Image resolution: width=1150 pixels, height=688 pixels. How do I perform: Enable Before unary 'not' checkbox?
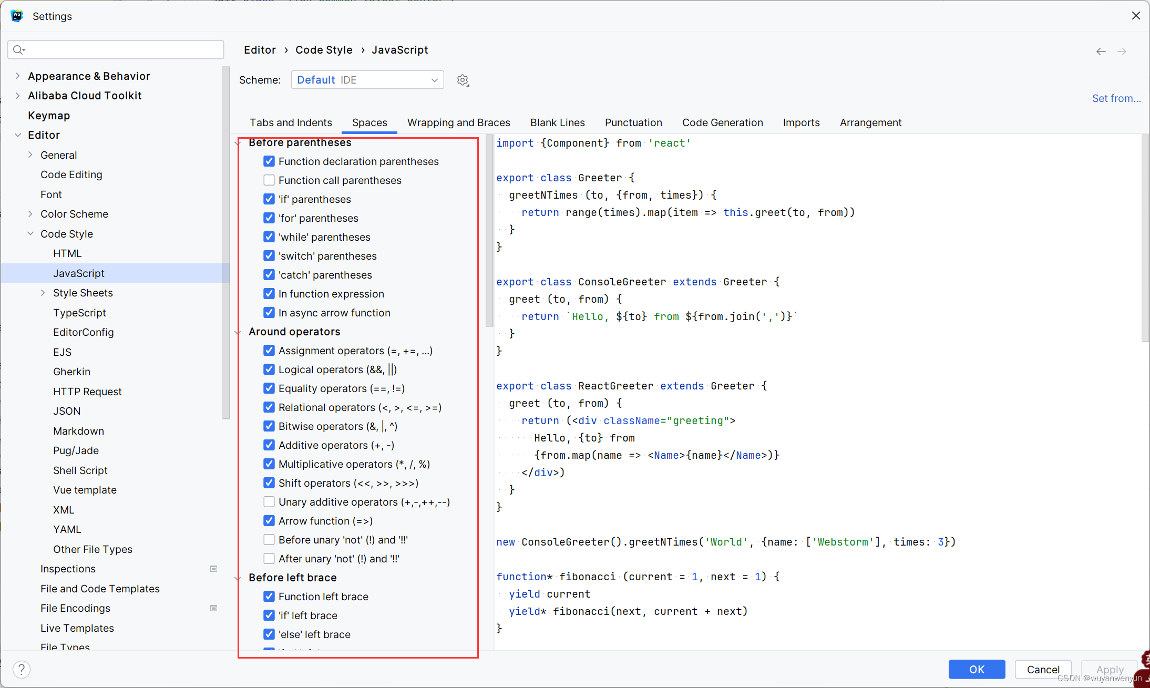[x=269, y=540]
